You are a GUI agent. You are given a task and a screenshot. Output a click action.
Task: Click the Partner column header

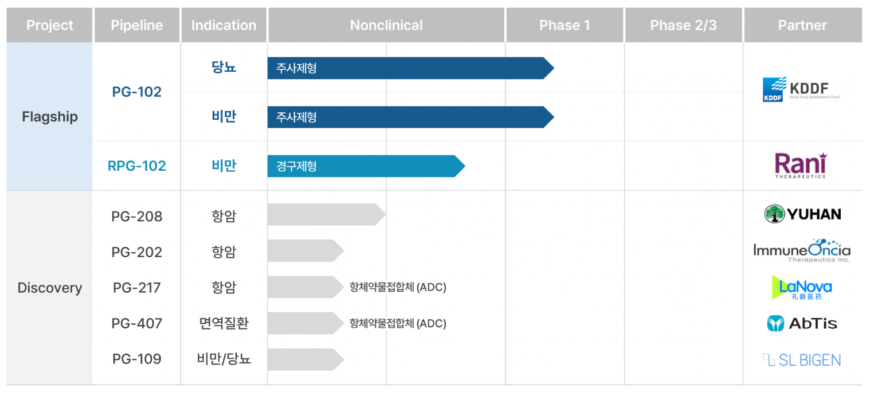(x=802, y=25)
